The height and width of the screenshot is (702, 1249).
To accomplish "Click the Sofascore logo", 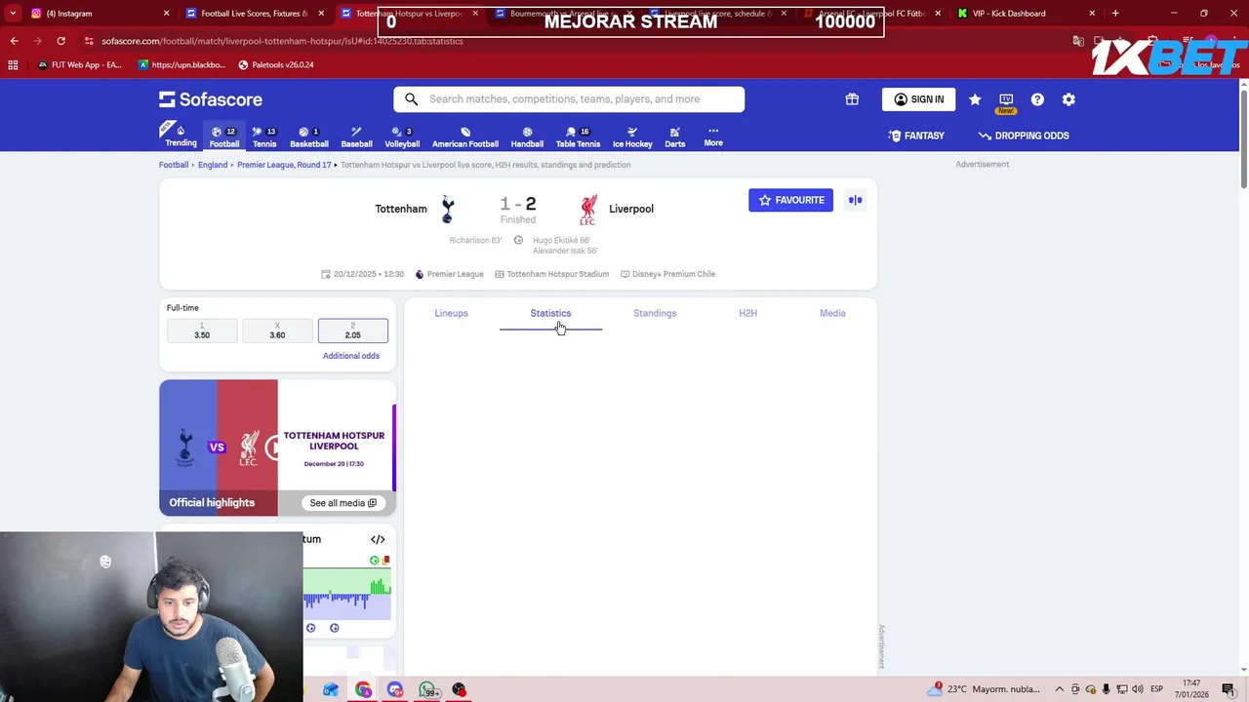I will point(211,99).
